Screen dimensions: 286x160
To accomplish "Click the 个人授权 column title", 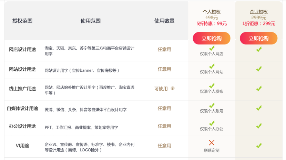I will 212,12.
